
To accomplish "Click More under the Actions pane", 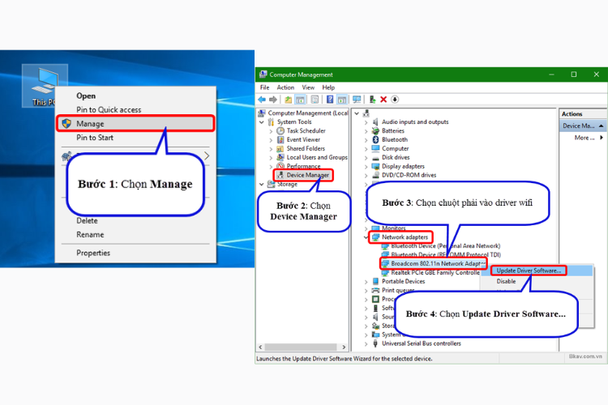I will (584, 138).
